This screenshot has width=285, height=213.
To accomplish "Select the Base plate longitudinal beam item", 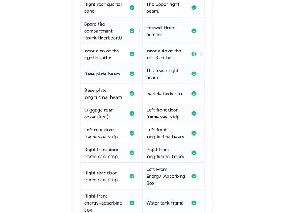I will click(x=111, y=94).
